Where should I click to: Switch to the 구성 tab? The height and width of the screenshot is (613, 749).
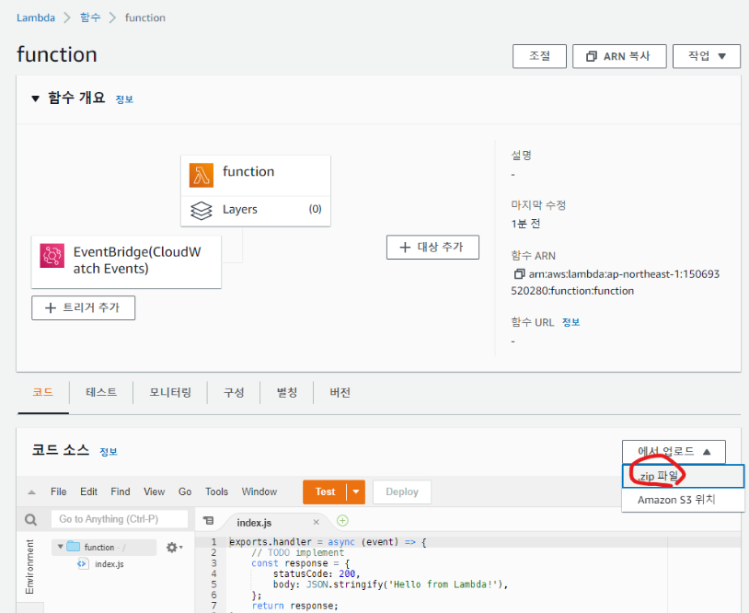coord(234,393)
